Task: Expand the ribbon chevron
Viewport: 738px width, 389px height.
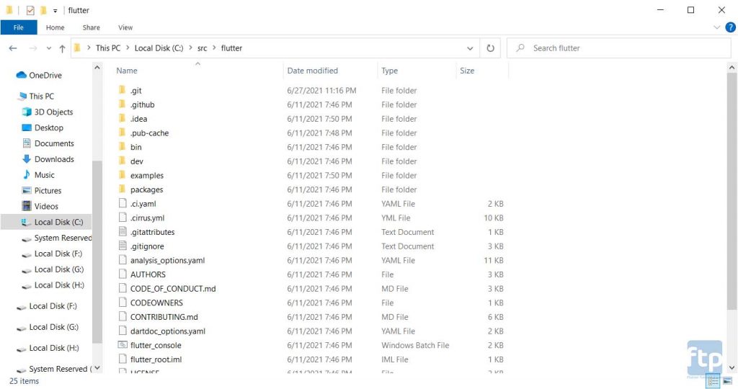Action: pyautogui.click(x=717, y=27)
